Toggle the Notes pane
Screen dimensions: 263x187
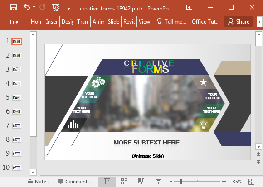click(38, 182)
